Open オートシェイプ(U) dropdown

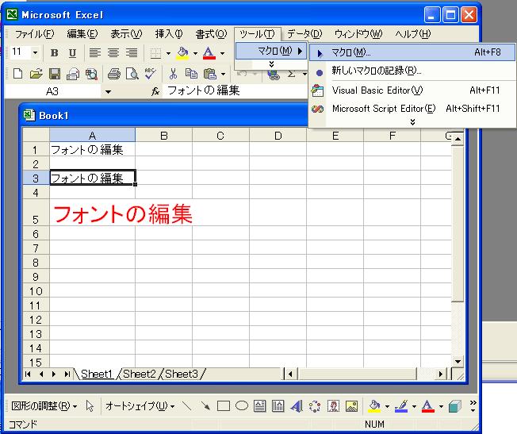140,406
